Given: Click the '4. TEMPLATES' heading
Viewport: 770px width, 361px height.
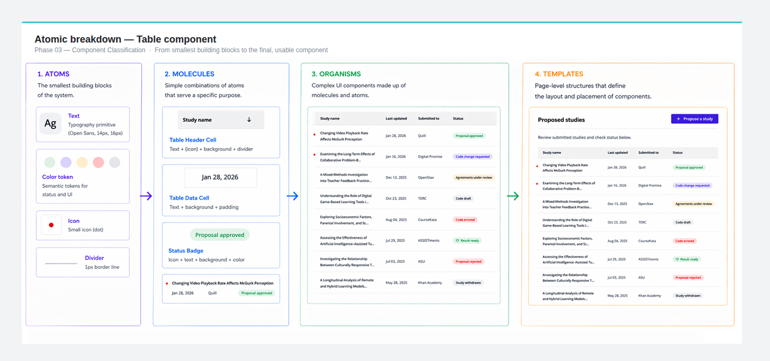Looking at the screenshot, I should click(559, 74).
